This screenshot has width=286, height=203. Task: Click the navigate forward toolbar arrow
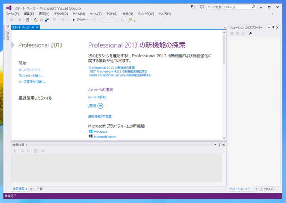point(20,20)
